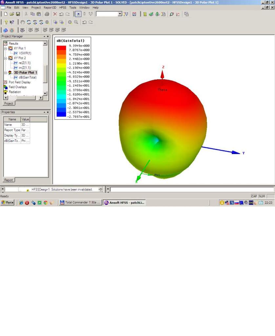This screenshot has height=336, width=275.
Task: Collapse the Properties panel with its arrow
Action: point(44,112)
